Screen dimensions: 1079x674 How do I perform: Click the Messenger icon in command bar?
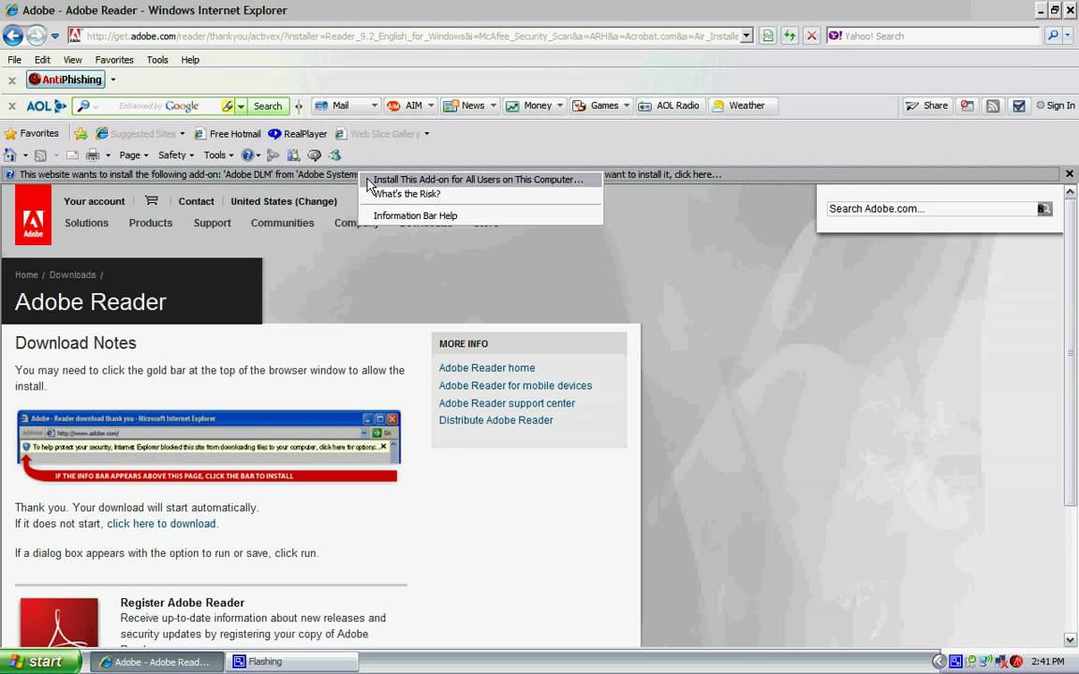click(335, 155)
